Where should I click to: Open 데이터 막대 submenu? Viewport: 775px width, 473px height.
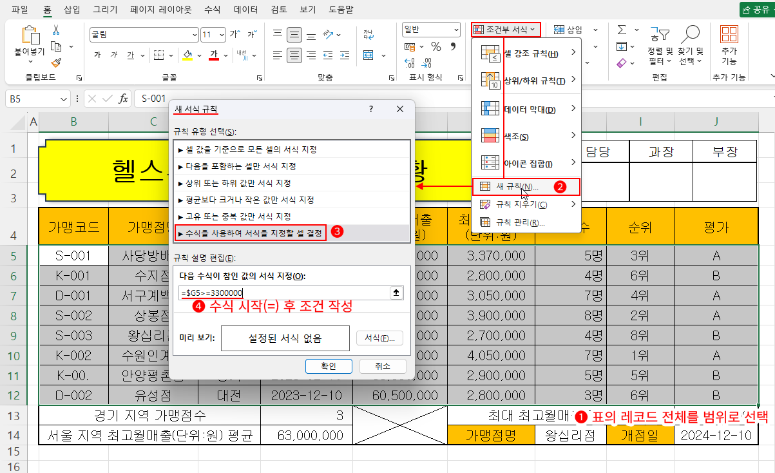tap(527, 109)
